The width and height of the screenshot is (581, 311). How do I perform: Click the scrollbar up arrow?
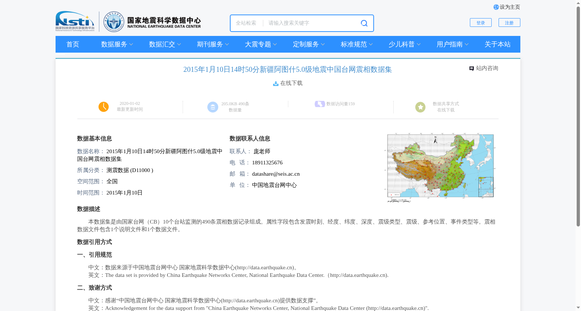click(578, 3)
